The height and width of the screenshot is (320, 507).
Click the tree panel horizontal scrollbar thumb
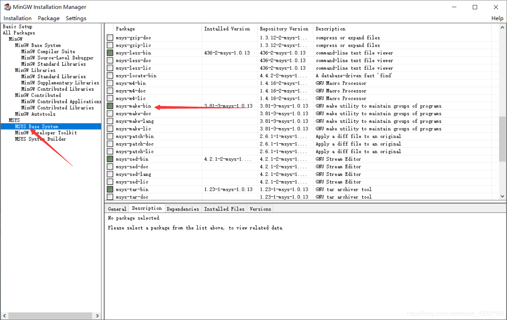pos(50,316)
